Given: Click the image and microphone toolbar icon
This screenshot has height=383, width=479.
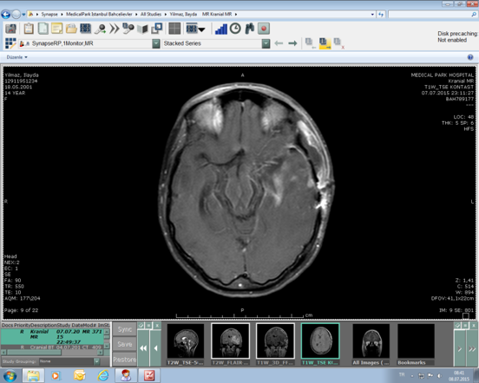Looking at the screenshot, I should [128, 29].
